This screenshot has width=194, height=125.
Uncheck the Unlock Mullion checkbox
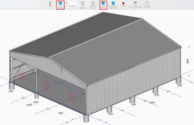click(x=61, y=3)
